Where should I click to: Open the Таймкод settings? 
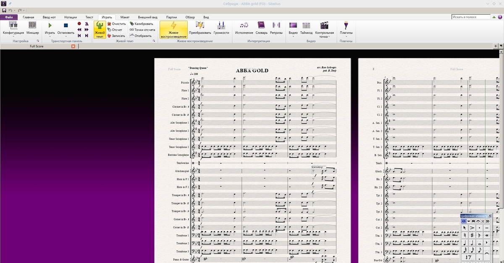tap(306, 28)
